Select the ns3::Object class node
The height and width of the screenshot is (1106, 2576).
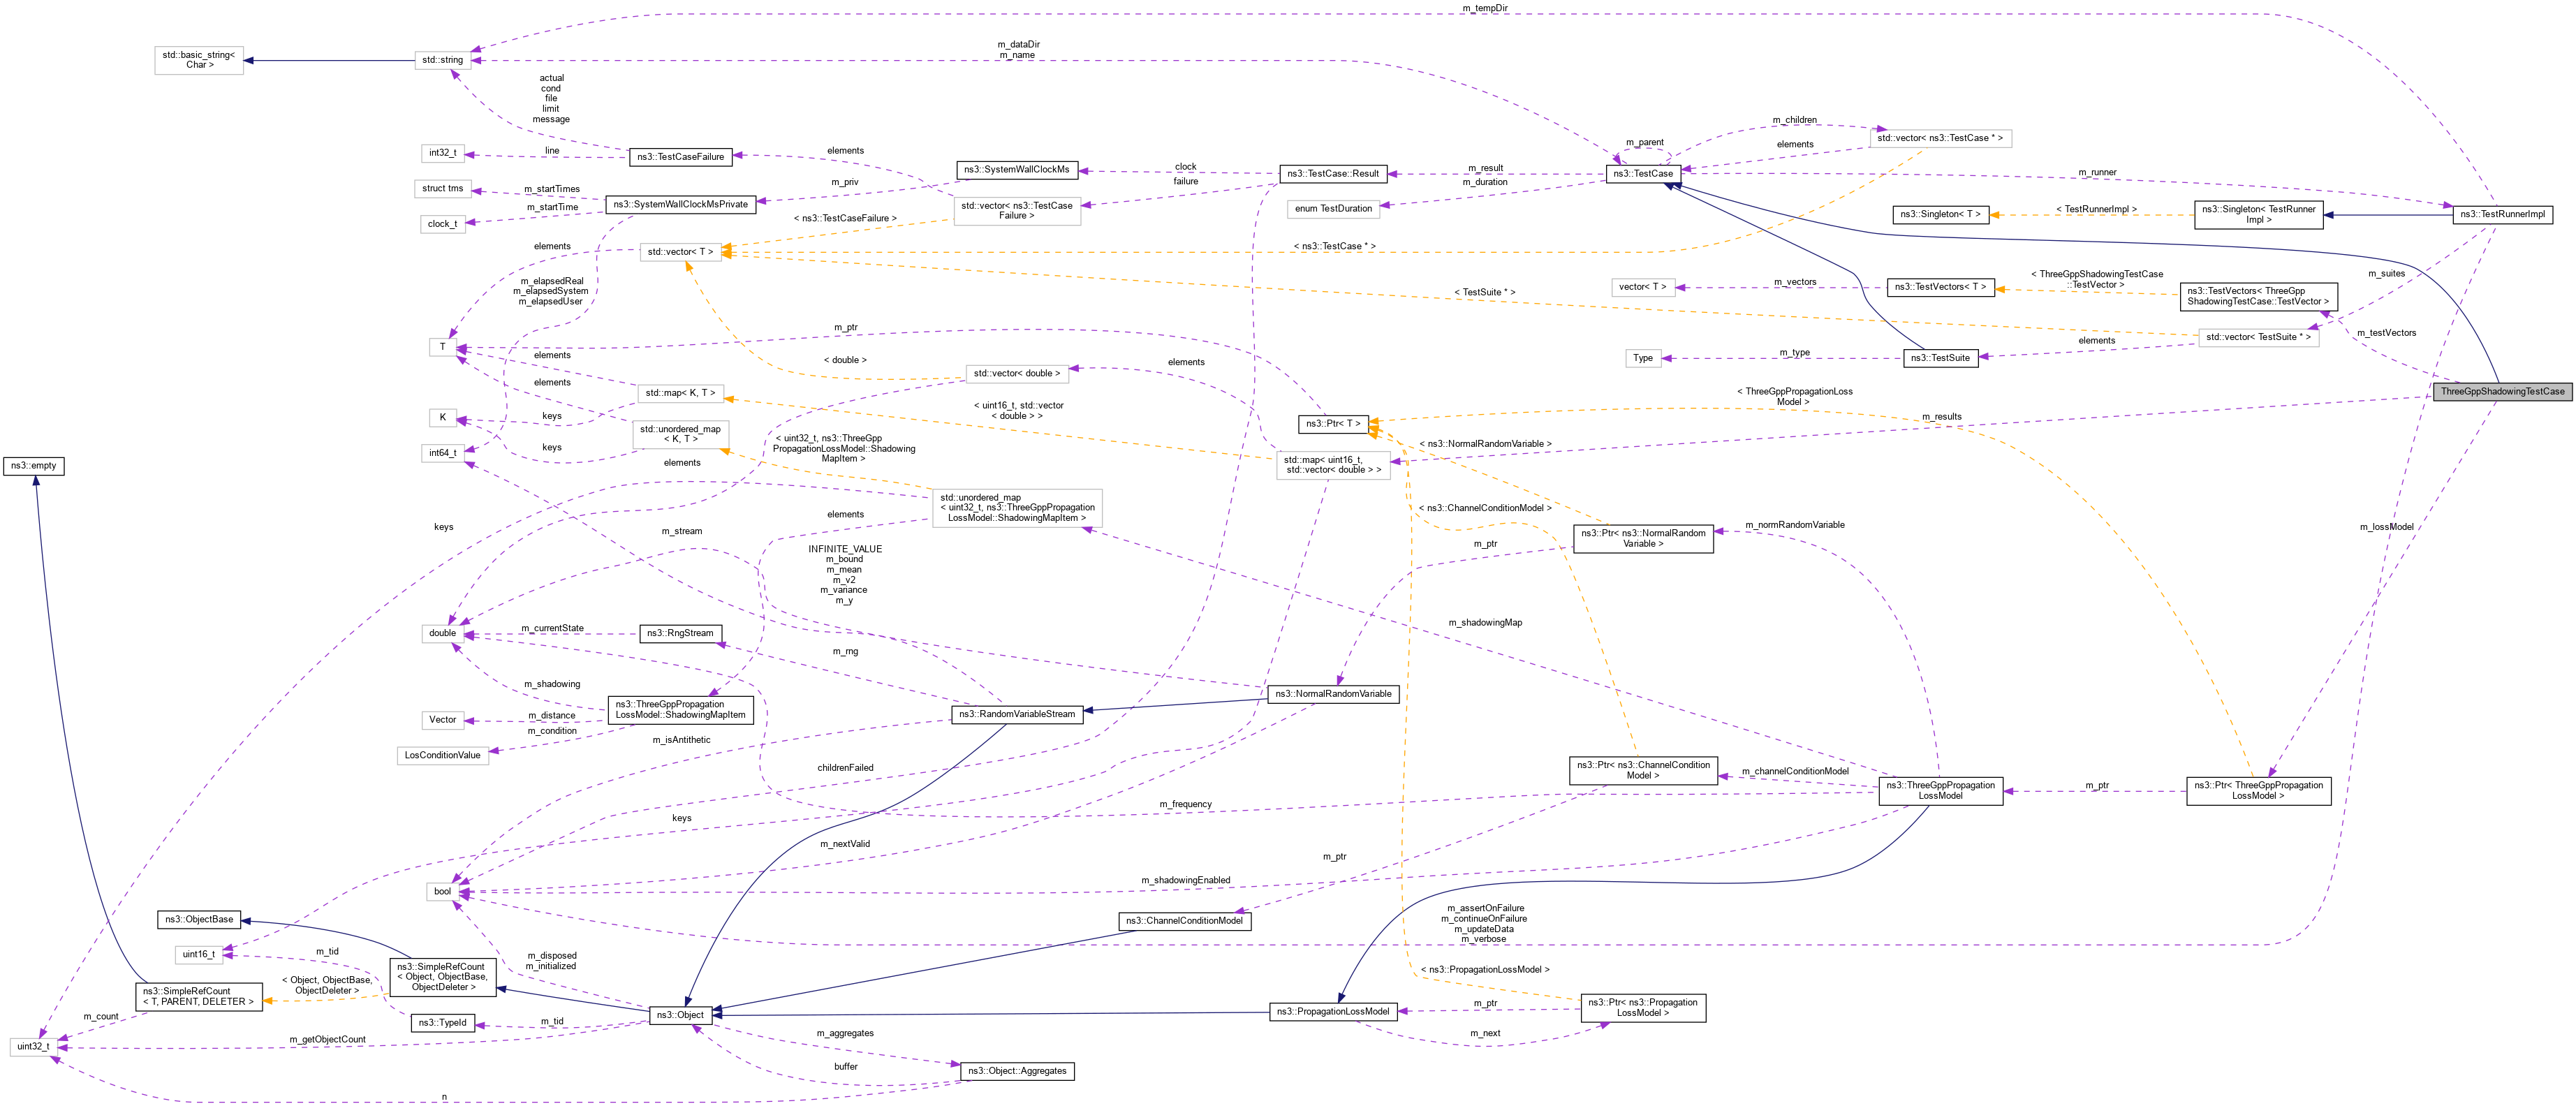point(681,1014)
